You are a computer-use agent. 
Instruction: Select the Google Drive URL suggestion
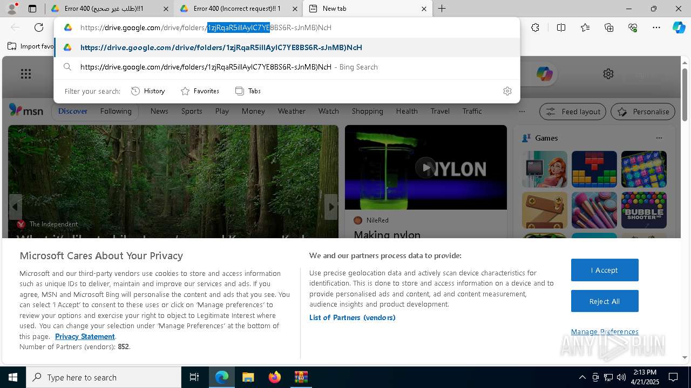287,47
